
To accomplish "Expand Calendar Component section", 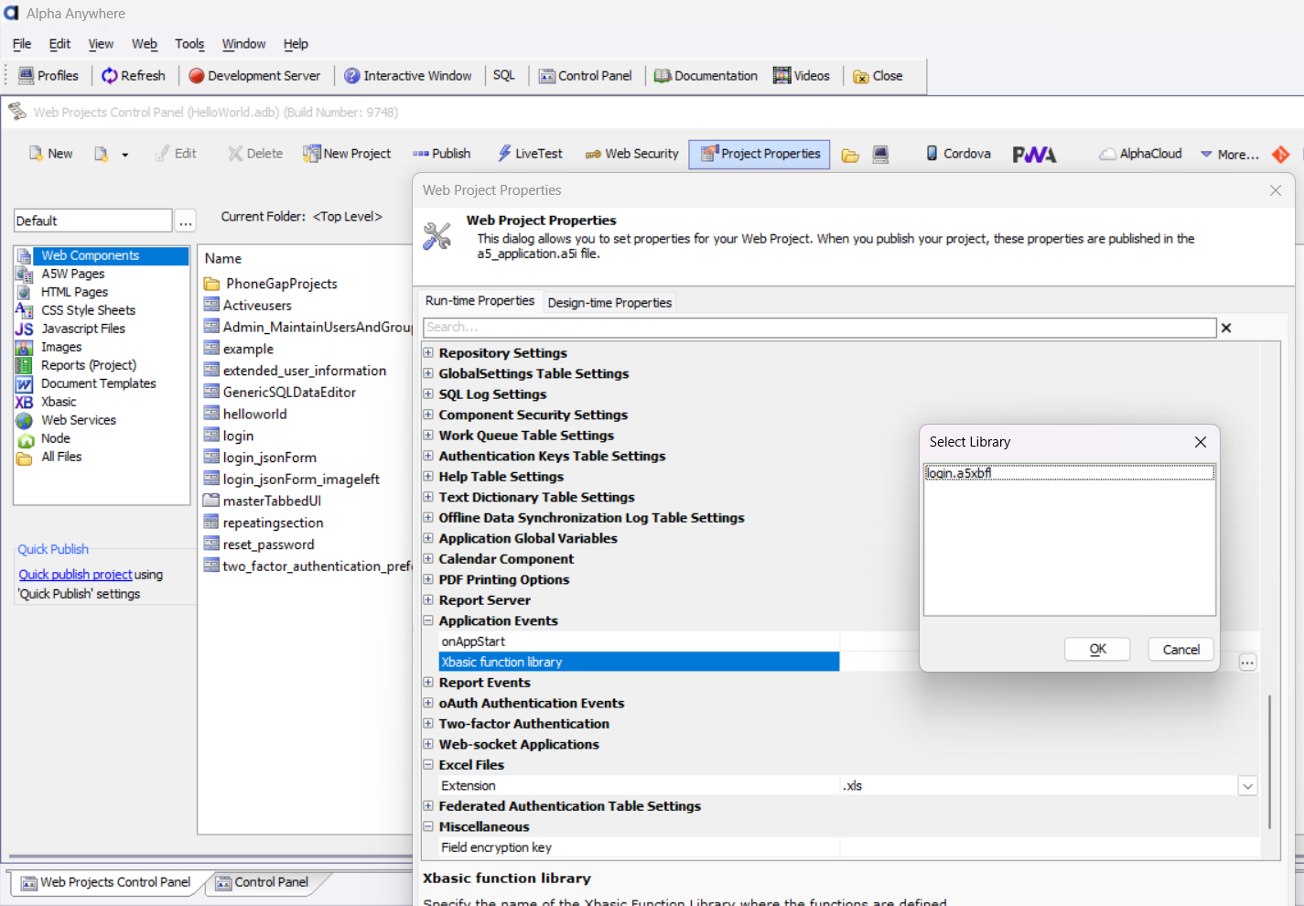I will 428,559.
